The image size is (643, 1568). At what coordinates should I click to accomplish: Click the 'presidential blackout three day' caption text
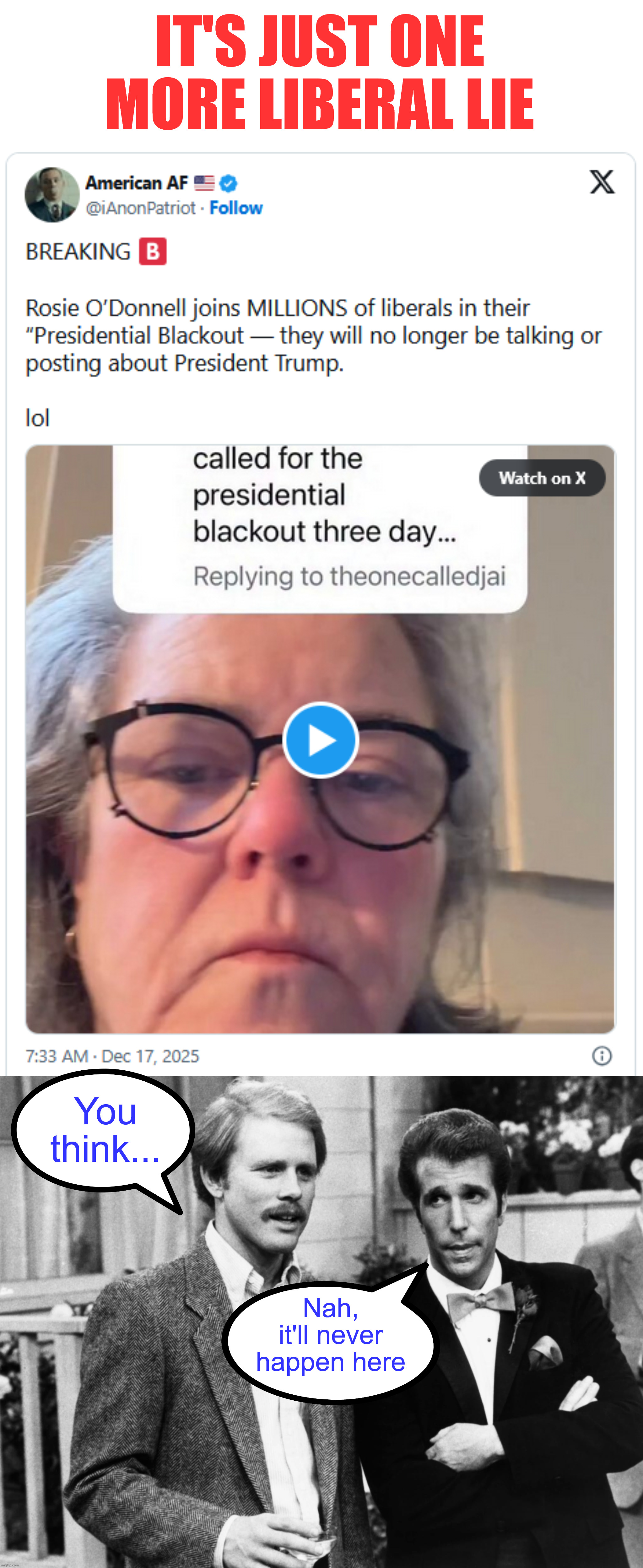[x=323, y=513]
